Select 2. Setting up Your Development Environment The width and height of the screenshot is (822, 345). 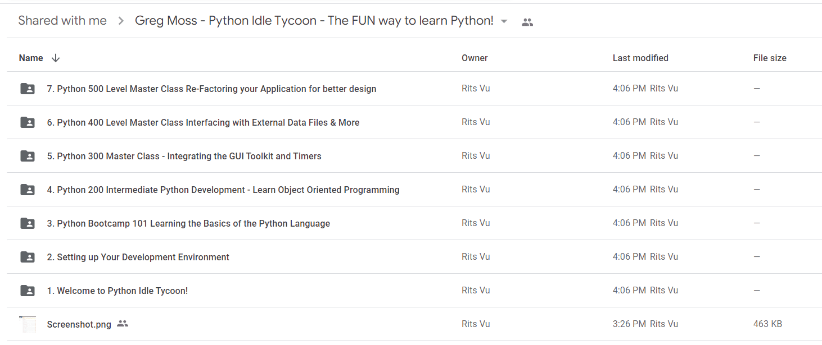(138, 257)
